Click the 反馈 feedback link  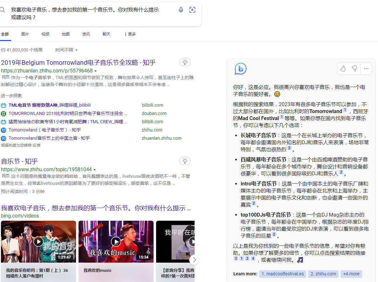[x=37, y=145]
